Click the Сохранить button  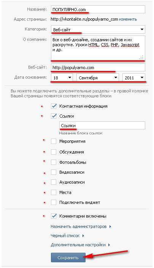[68, 258]
